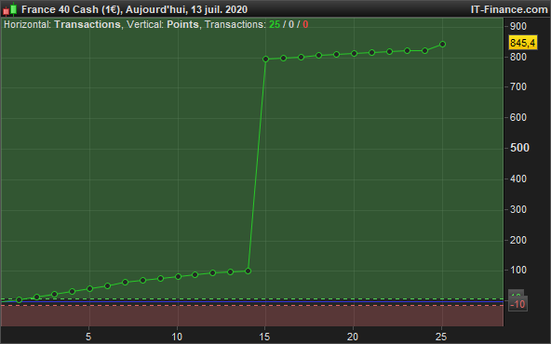Viewport: 551px width, 344px height.
Task: Click the France 40 Cash (1€) title
Action: point(71,9)
